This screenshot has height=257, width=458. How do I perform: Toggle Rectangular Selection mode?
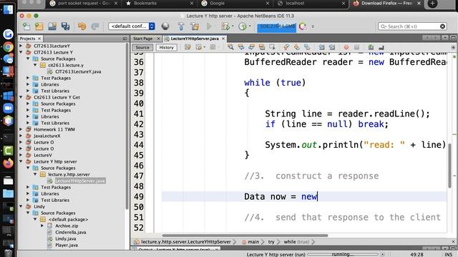[272, 47]
